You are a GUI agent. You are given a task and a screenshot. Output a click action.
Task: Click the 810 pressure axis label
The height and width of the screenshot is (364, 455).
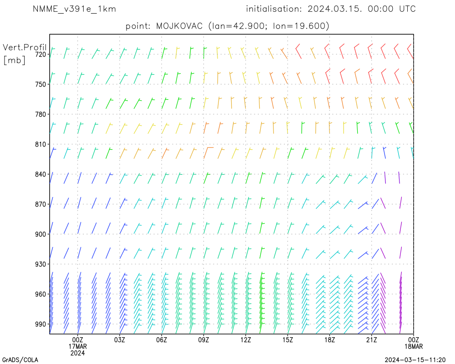(40, 144)
